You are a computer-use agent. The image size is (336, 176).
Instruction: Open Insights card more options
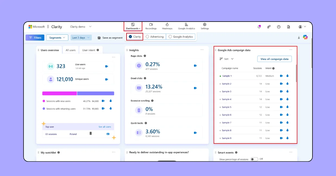(x=202, y=50)
